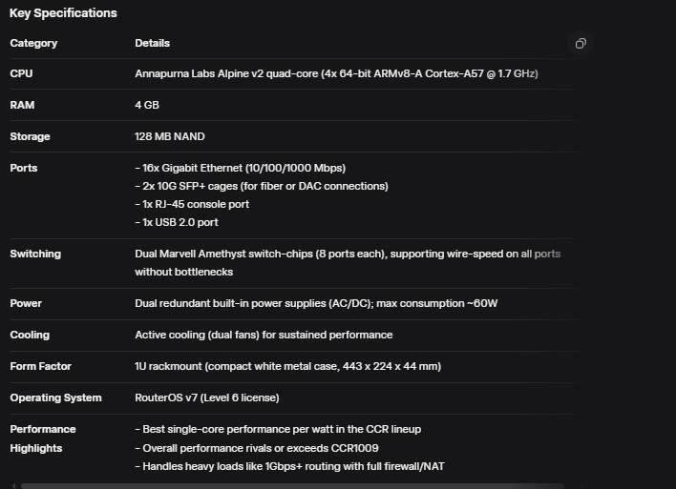Click the CPU row label
The image size is (676, 489).
pos(21,73)
